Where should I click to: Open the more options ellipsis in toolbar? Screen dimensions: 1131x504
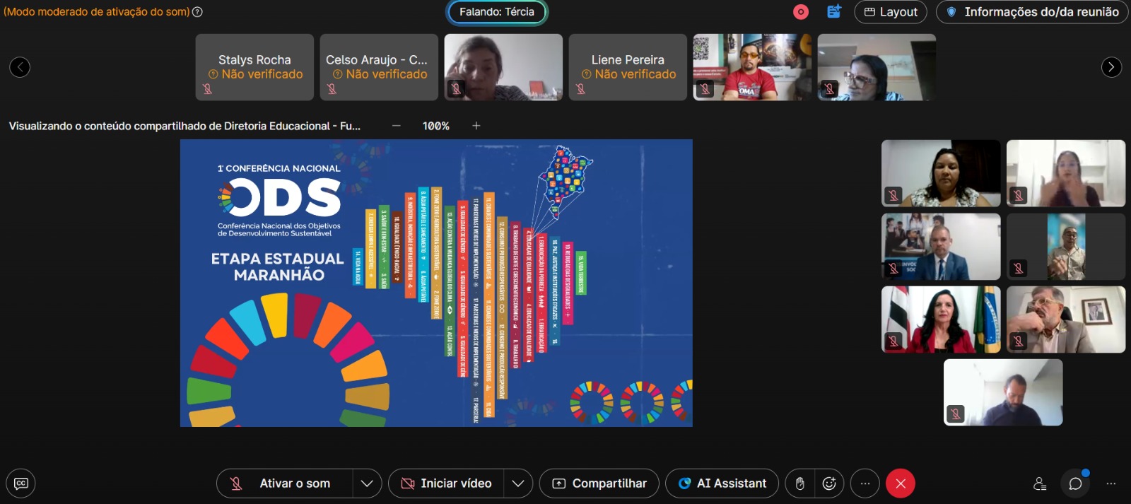point(865,484)
